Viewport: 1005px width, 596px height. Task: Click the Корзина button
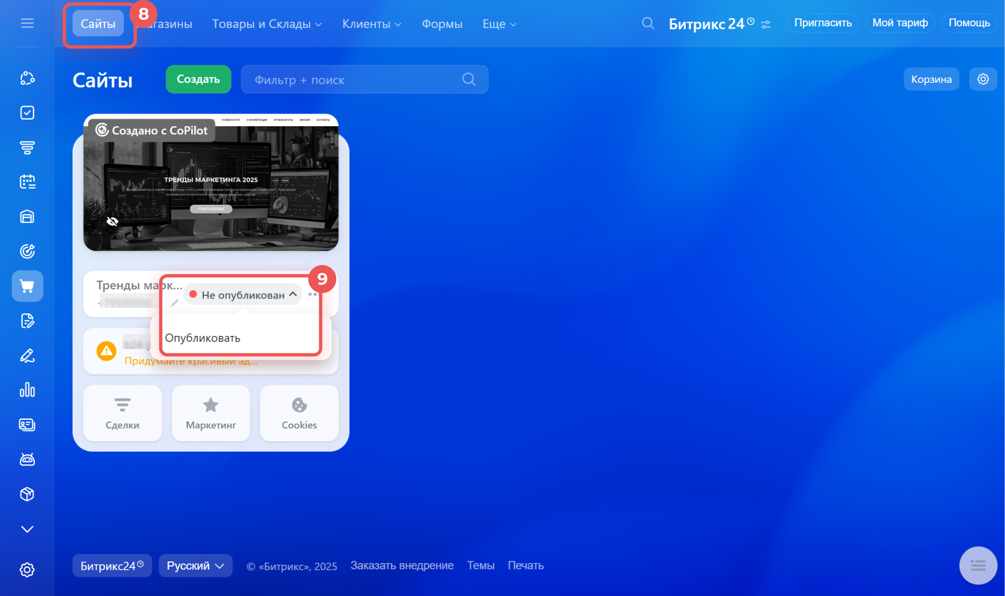[x=931, y=79]
